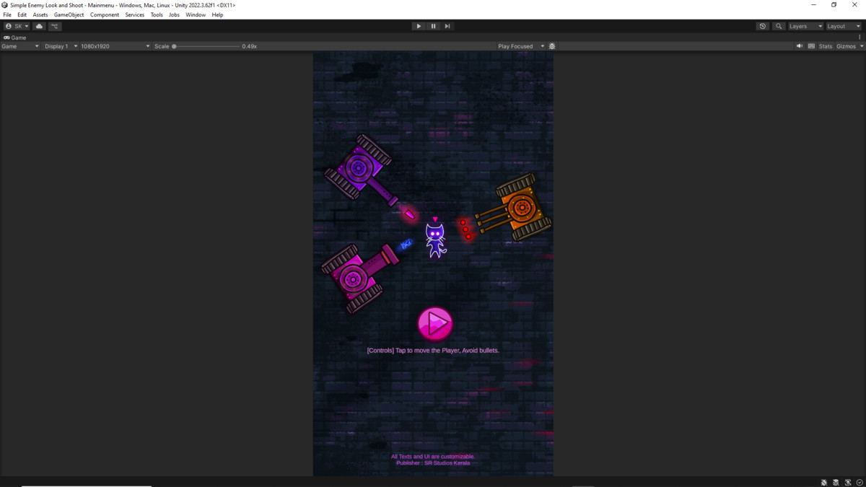Open the GameObject menu
The height and width of the screenshot is (487, 866).
[69, 14]
